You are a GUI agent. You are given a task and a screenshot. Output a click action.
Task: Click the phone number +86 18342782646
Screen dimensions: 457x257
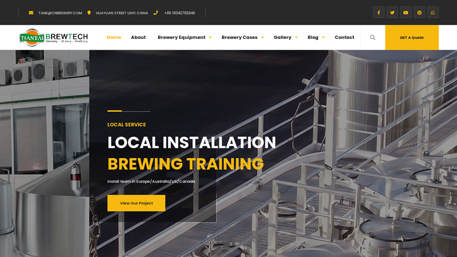(179, 13)
